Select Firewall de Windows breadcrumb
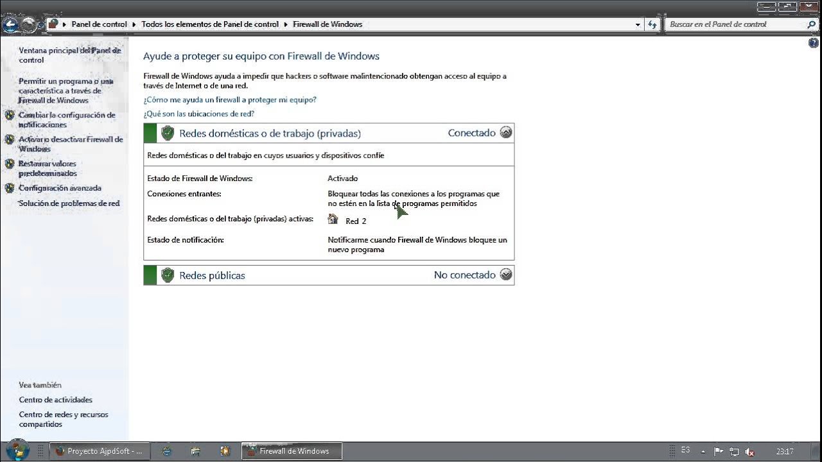Viewport: 822px width, 462px height. pos(328,24)
